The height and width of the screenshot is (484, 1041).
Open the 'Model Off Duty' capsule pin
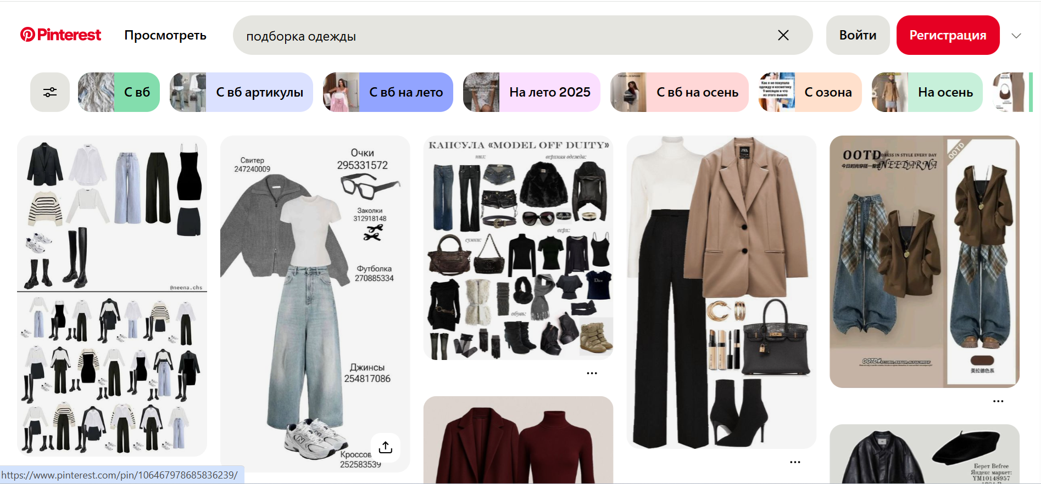pos(518,247)
